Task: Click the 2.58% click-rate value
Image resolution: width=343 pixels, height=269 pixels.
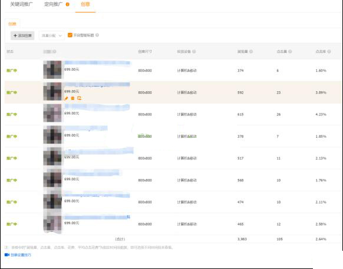Action: coord(321,224)
